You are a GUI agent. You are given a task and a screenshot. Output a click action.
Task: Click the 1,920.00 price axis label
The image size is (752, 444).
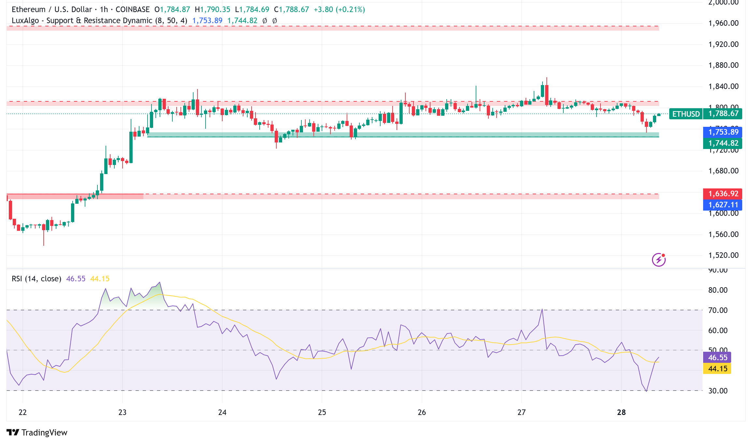coord(723,44)
